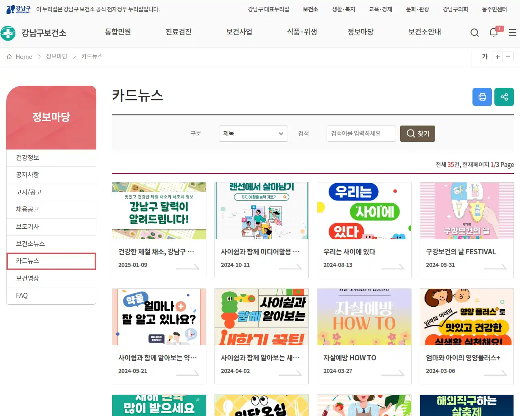The height and width of the screenshot is (416, 520).
Task: Switch to the 진료검진 menu
Action: pyautogui.click(x=178, y=32)
